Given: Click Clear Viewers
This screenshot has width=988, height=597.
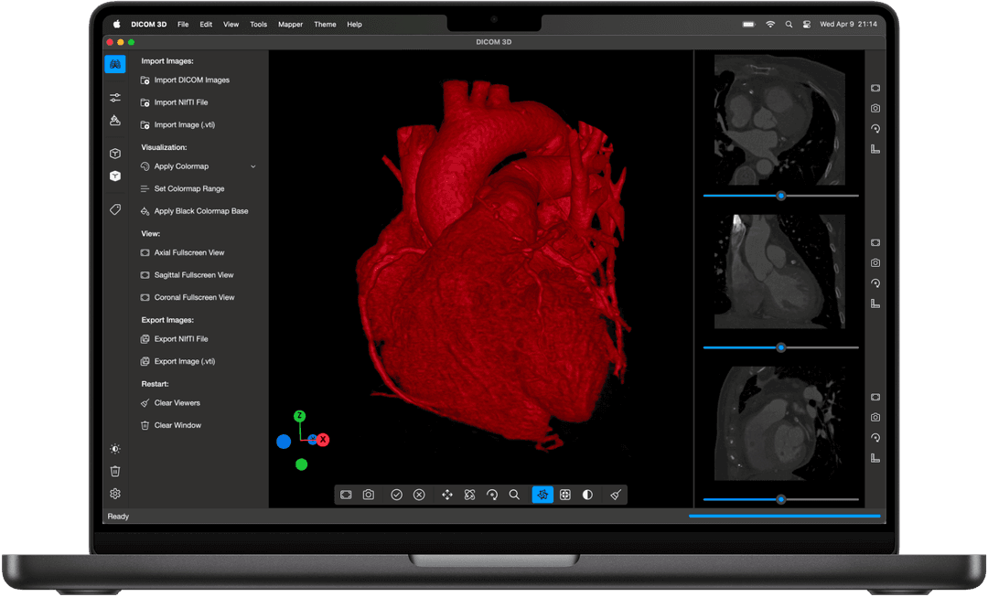Looking at the screenshot, I should [177, 403].
